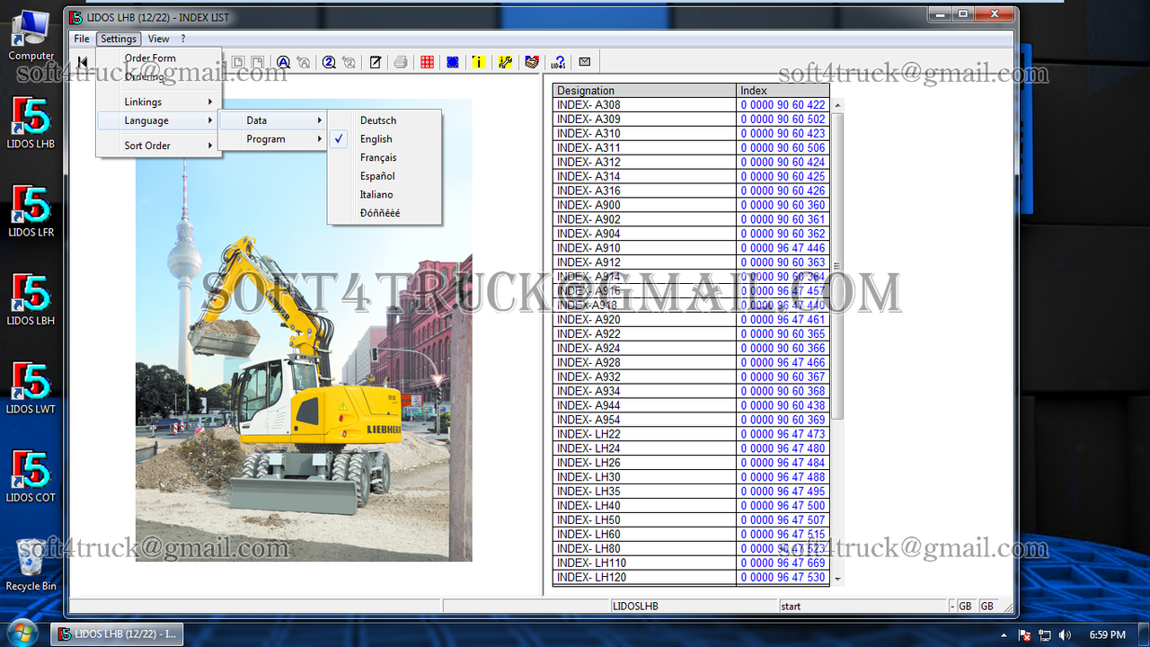Click the yellow wrench tools icon
The width and height of the screenshot is (1150, 647).
coord(505,62)
